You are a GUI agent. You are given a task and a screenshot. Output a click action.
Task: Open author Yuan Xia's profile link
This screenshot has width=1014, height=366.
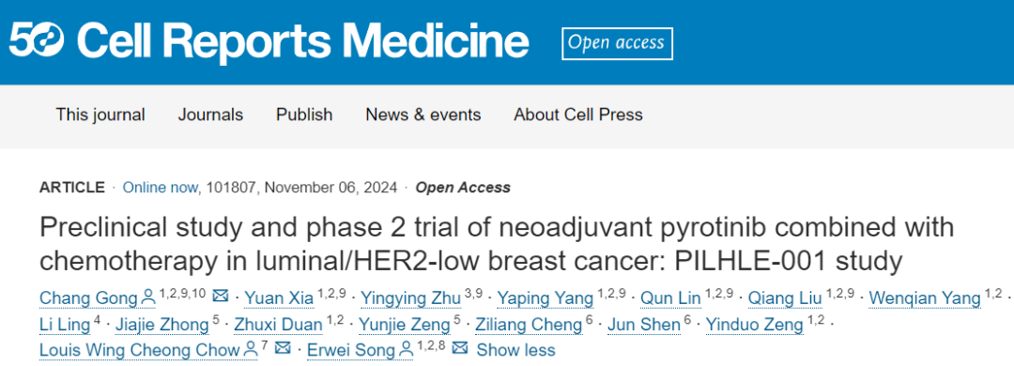[279, 298]
